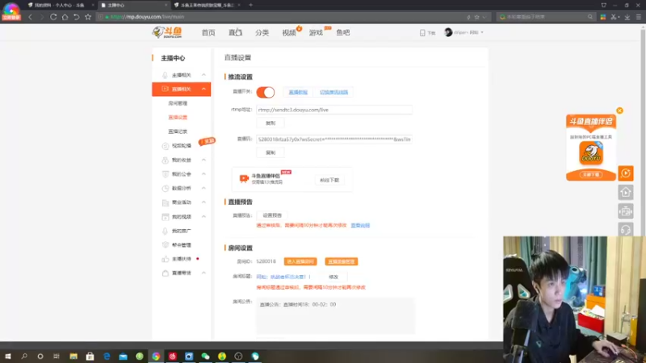Expand the 商业活动 chevron
Screen dimensions: 646x363
(203, 202)
